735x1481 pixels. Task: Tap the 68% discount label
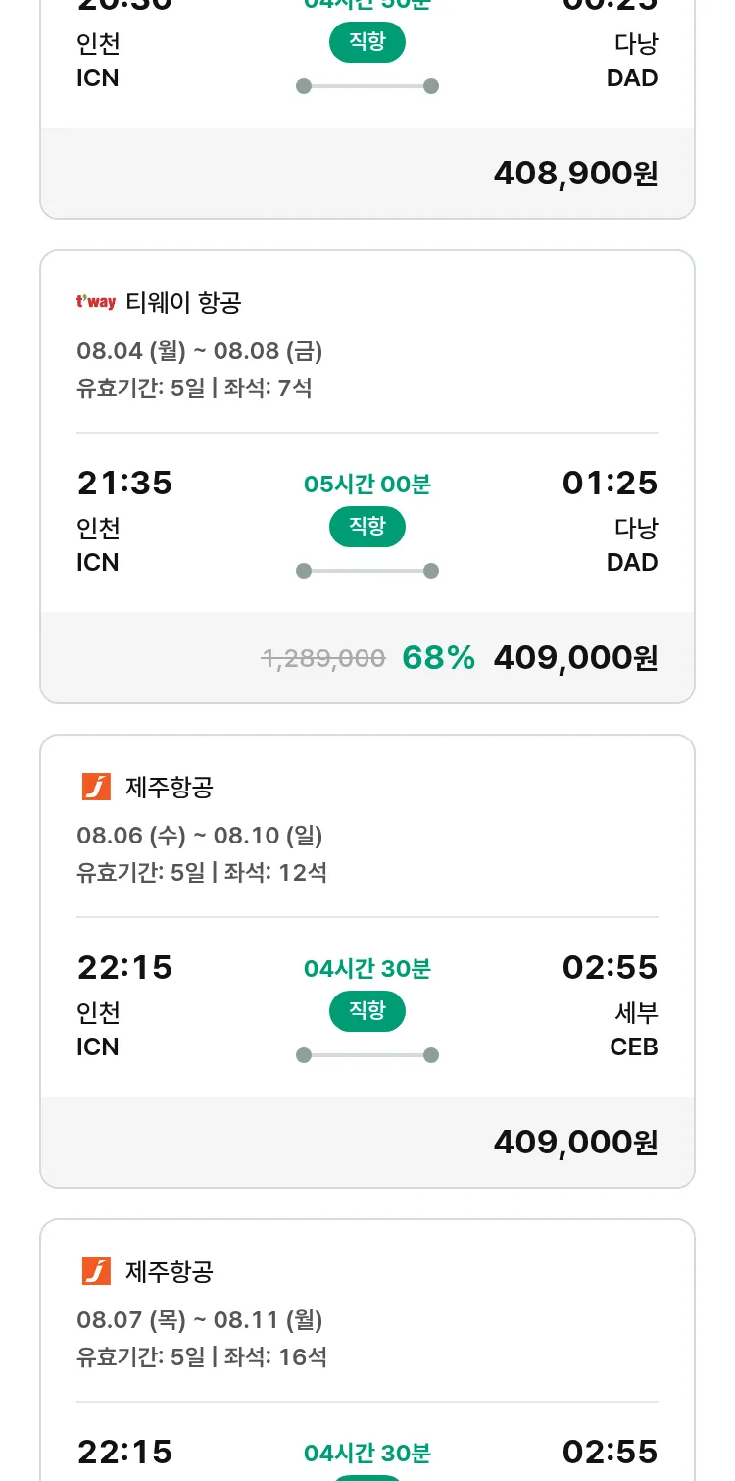[x=438, y=657]
